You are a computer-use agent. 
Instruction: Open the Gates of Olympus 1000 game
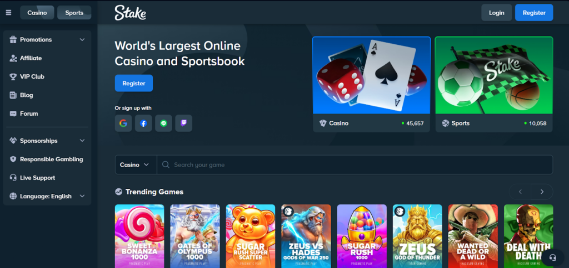pyautogui.click(x=195, y=236)
